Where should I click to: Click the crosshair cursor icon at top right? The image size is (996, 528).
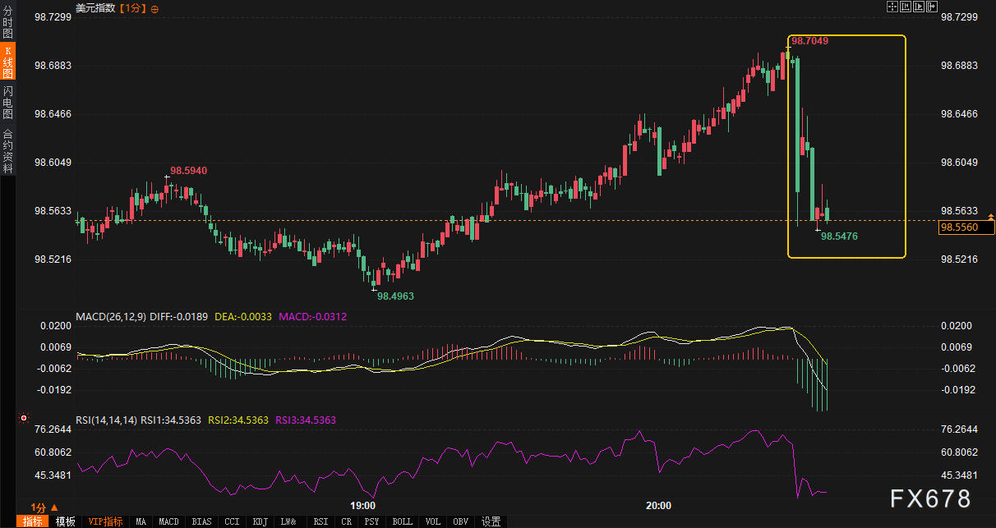[892, 7]
